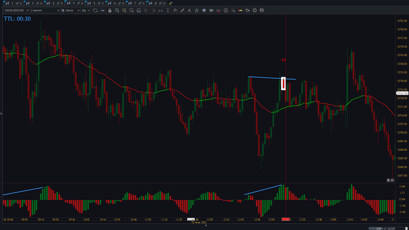Toggle the crosshair cursor tool
The width and height of the screenshot is (409, 230).
pyautogui.click(x=233, y=10)
